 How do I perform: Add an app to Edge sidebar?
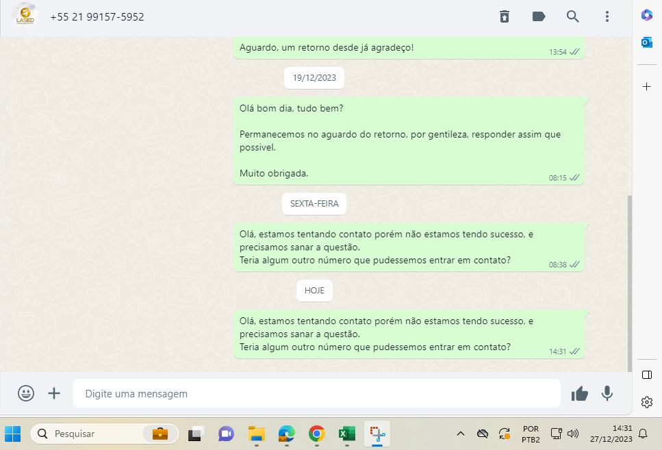646,86
